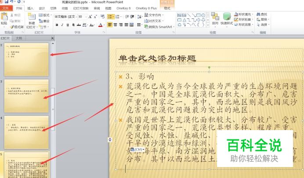Decrease list indent level
Viewport: 304px width, 178px height.
pyautogui.click(x=127, y=17)
